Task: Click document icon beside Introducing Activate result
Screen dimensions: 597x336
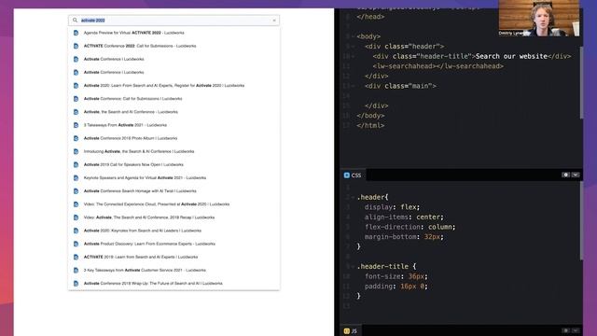Action: click(76, 151)
